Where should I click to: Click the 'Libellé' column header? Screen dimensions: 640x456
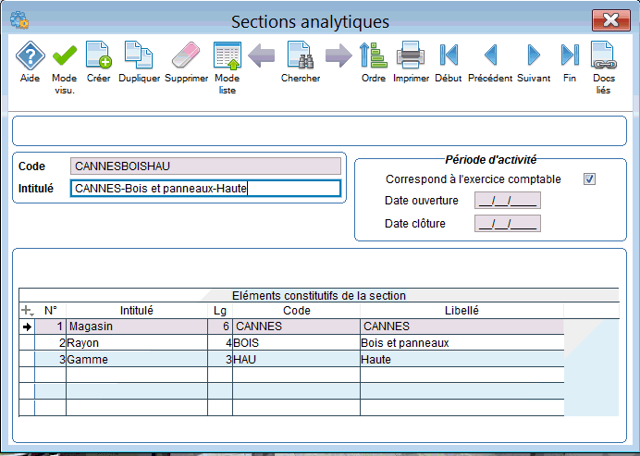(462, 311)
